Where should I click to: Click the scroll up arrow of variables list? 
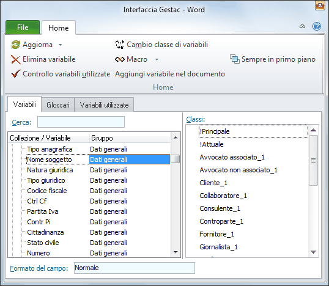click(176, 137)
